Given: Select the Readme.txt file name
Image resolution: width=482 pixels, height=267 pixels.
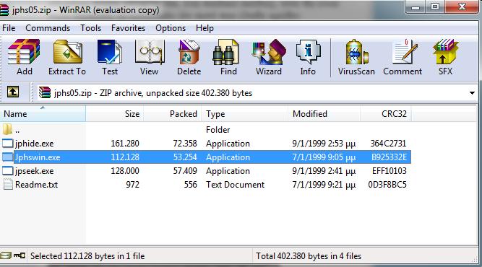Looking at the screenshot, I should click(x=36, y=185).
